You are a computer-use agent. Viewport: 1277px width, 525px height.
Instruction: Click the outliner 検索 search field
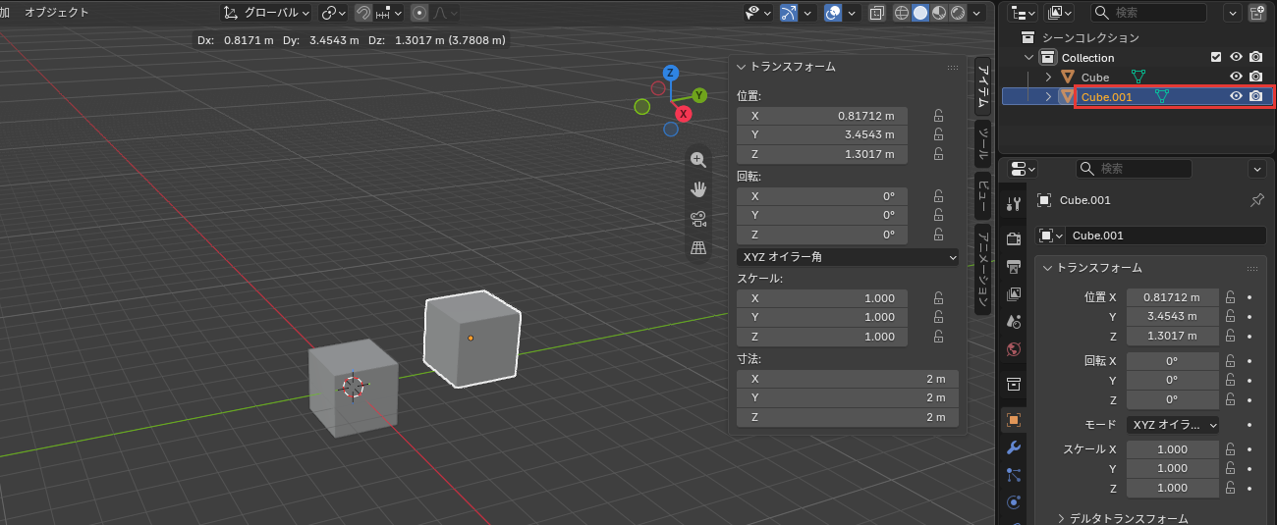pos(1149,13)
